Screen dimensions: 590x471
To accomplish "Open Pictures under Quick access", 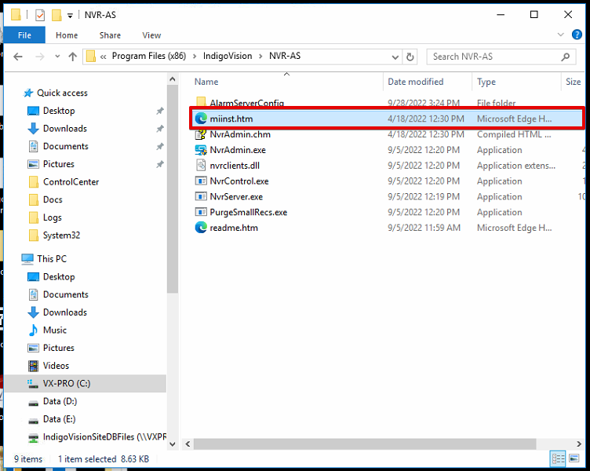I will click(58, 164).
